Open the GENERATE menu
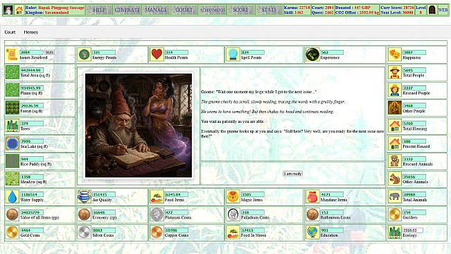Screen dimensions: 451x254 tap(127, 10)
